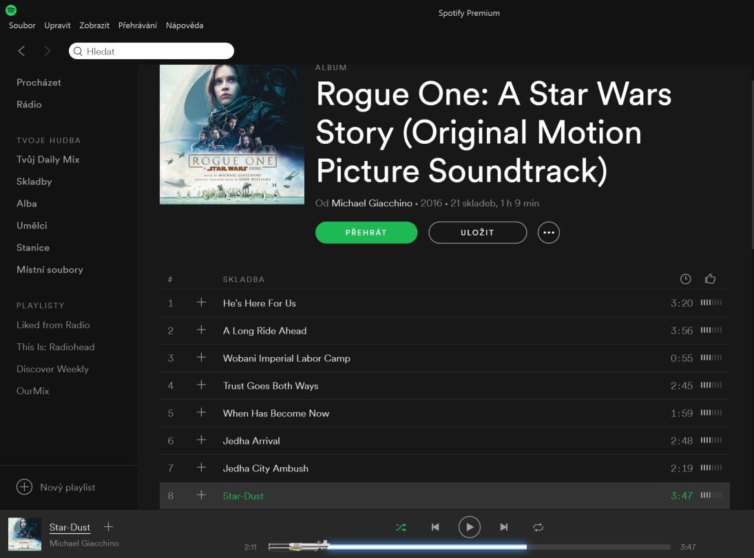The image size is (754, 558).
Task: Add When Has Become Now with plus
Action: [202, 412]
